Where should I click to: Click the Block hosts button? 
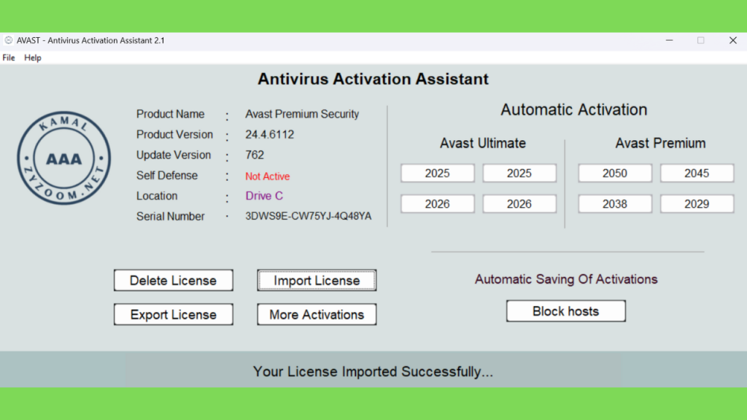(566, 311)
